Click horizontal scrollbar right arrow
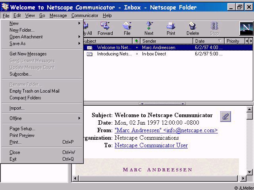The image size is (254, 190). (x=243, y=179)
